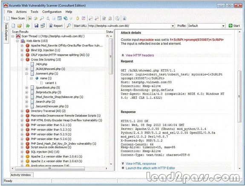The height and width of the screenshot is (186, 245).
Task: Click the scan results vertical scrollbar thumb
Action: pos(111,56)
